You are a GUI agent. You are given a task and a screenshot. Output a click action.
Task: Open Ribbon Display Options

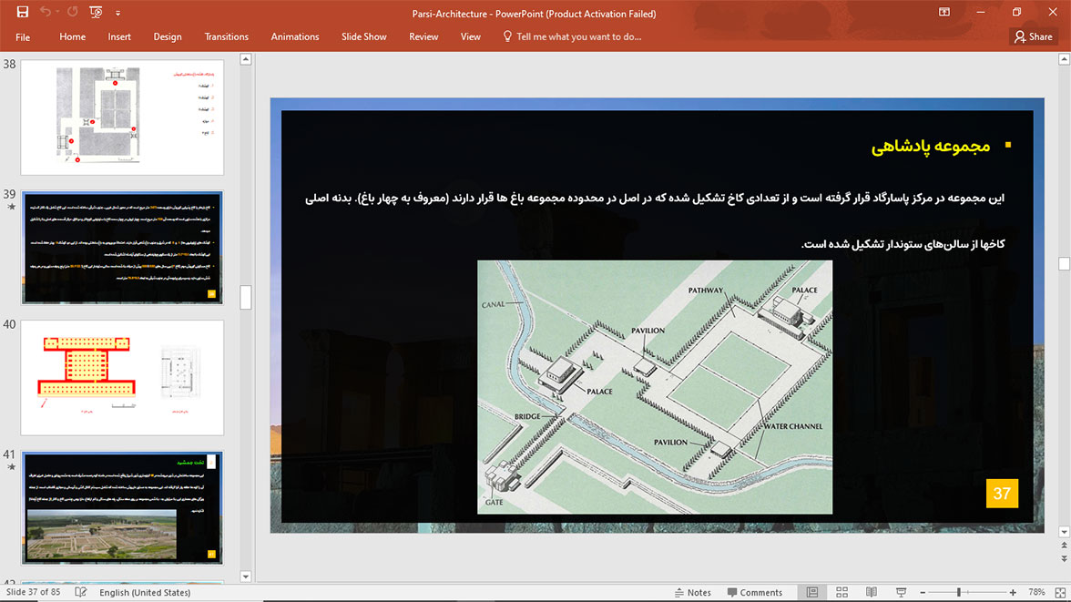943,13
